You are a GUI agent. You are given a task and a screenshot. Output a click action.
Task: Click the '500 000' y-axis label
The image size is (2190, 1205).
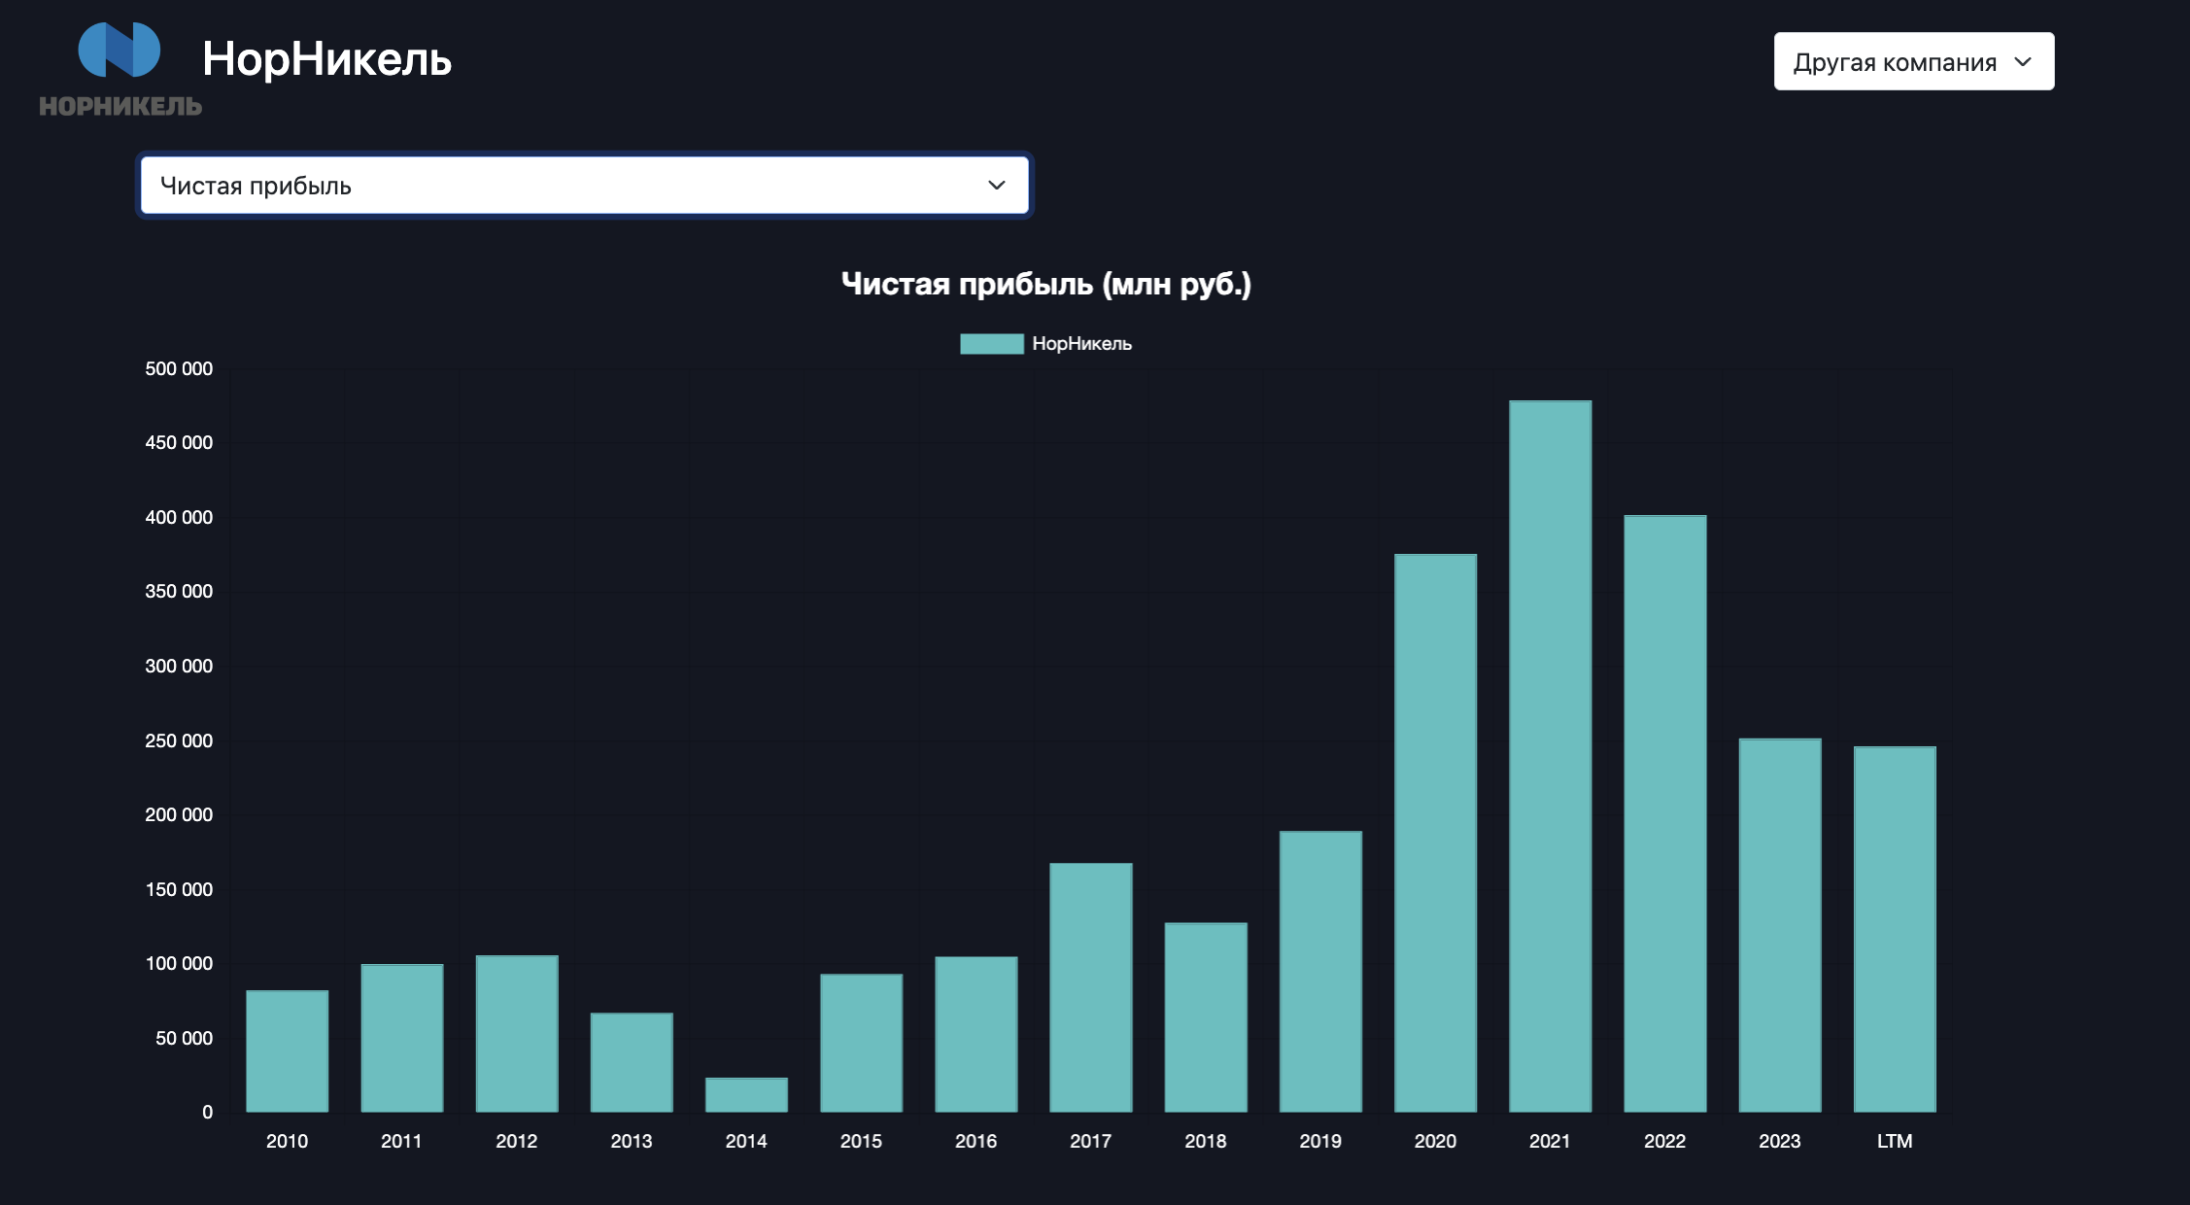pos(179,368)
